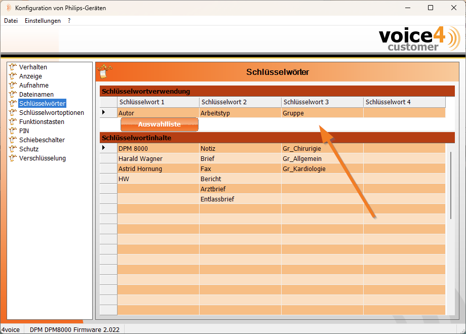Click the Gr_Allgemein cell
This screenshot has width=466, height=334.
pyautogui.click(x=322, y=158)
